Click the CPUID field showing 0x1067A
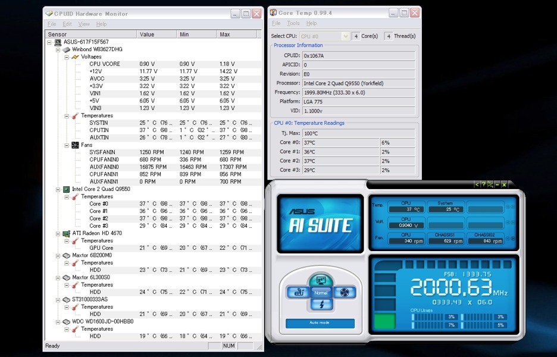The image size is (557, 357). coord(358,56)
